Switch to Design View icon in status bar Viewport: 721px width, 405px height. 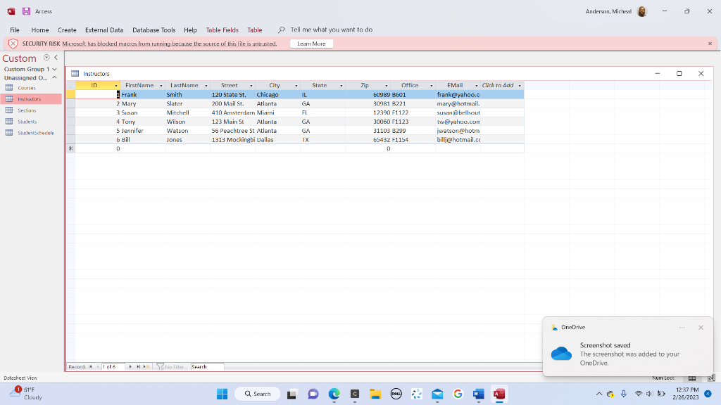coord(710,378)
